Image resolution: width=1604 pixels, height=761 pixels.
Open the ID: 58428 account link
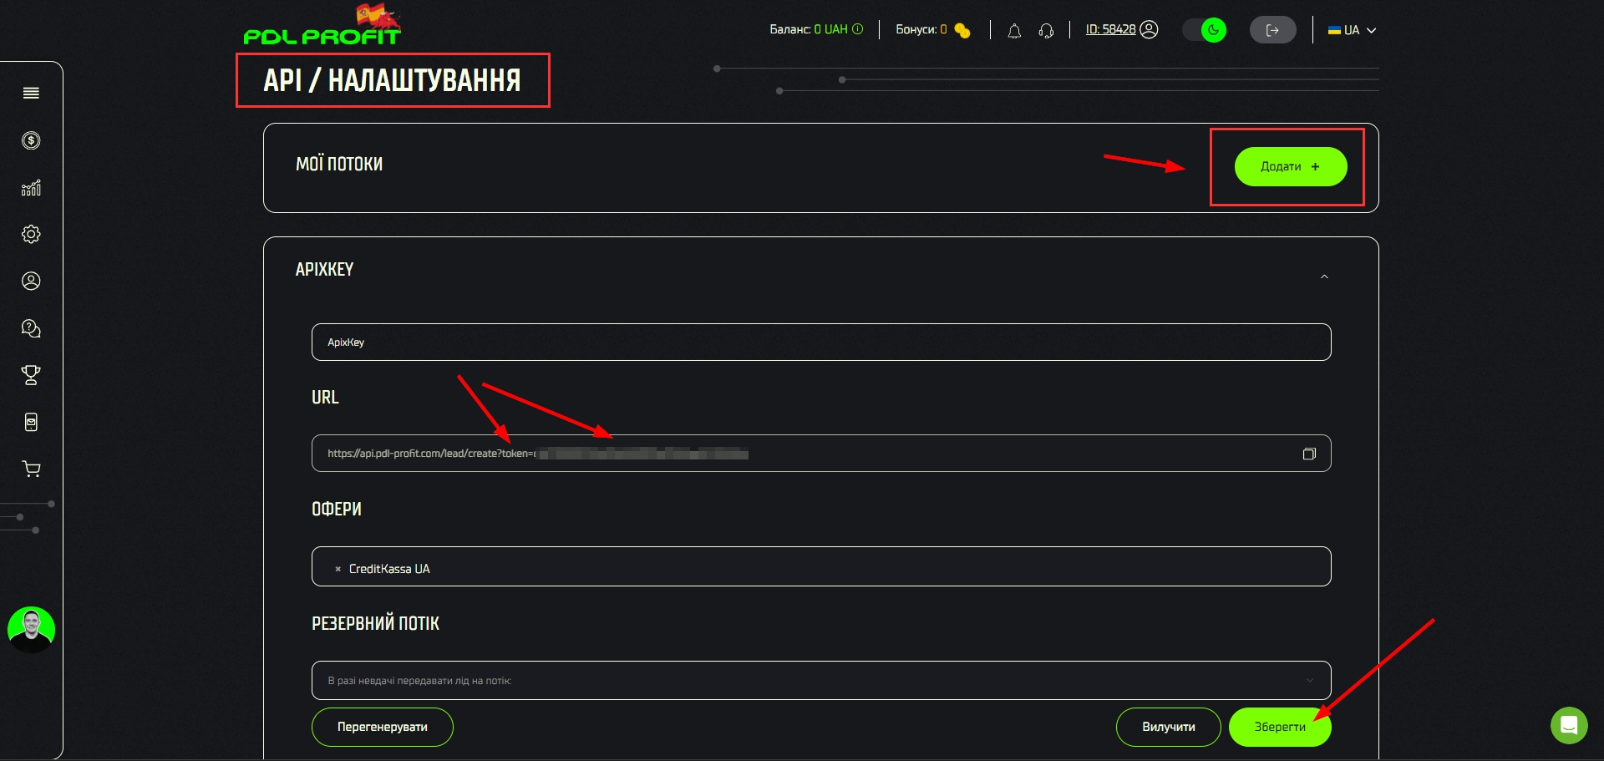coord(1110,29)
